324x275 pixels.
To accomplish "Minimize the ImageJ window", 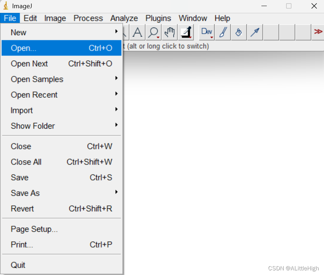I will coord(264,6).
